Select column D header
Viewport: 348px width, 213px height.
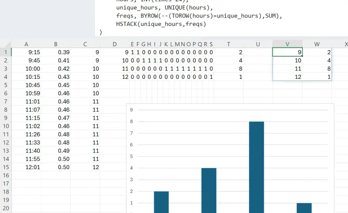click(x=115, y=44)
